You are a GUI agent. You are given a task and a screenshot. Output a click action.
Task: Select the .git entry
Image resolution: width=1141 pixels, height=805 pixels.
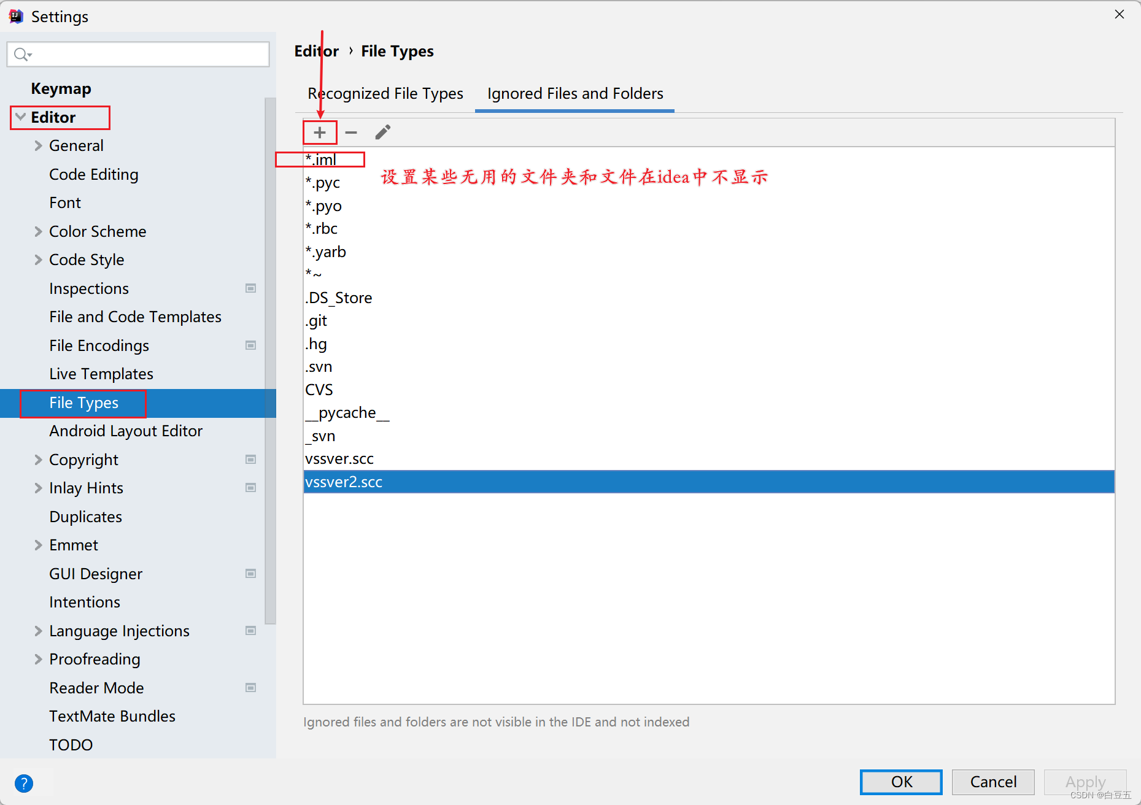[709, 321]
